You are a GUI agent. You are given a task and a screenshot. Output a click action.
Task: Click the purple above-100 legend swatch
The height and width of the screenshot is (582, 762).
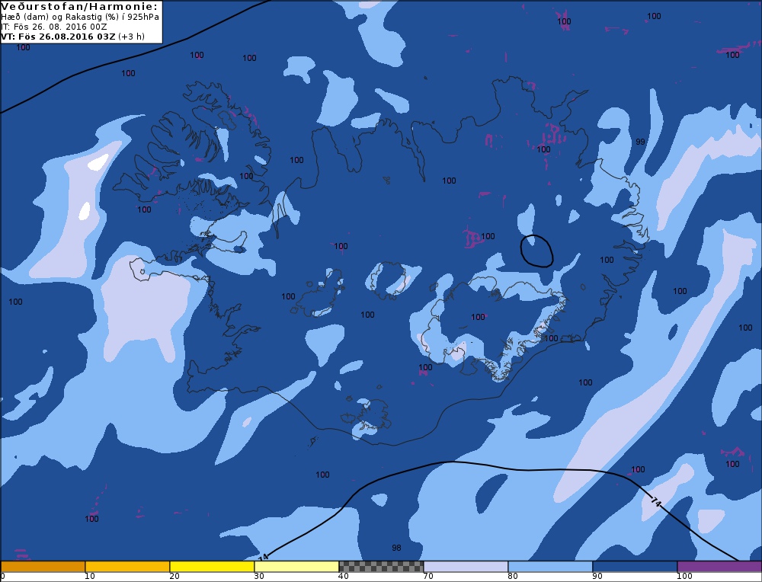coord(719,567)
